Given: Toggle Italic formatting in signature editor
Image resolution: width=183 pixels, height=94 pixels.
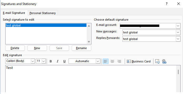Looking at the screenshot, I should pyautogui.click(x=57, y=61).
